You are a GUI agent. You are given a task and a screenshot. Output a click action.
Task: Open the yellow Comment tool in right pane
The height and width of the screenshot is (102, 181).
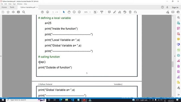[178, 39]
